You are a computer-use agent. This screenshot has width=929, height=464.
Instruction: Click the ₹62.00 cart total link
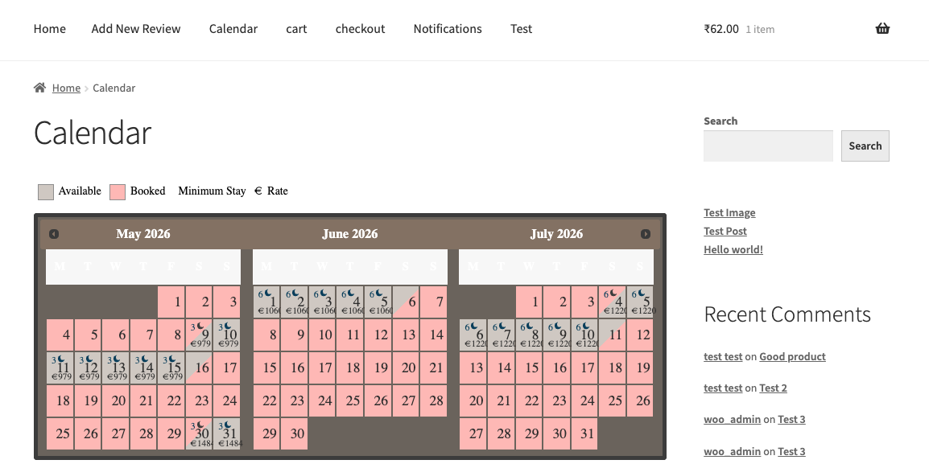tap(721, 29)
